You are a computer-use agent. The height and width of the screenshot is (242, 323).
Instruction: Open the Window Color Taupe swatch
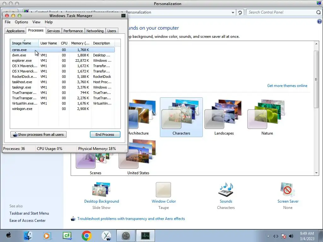click(x=163, y=189)
